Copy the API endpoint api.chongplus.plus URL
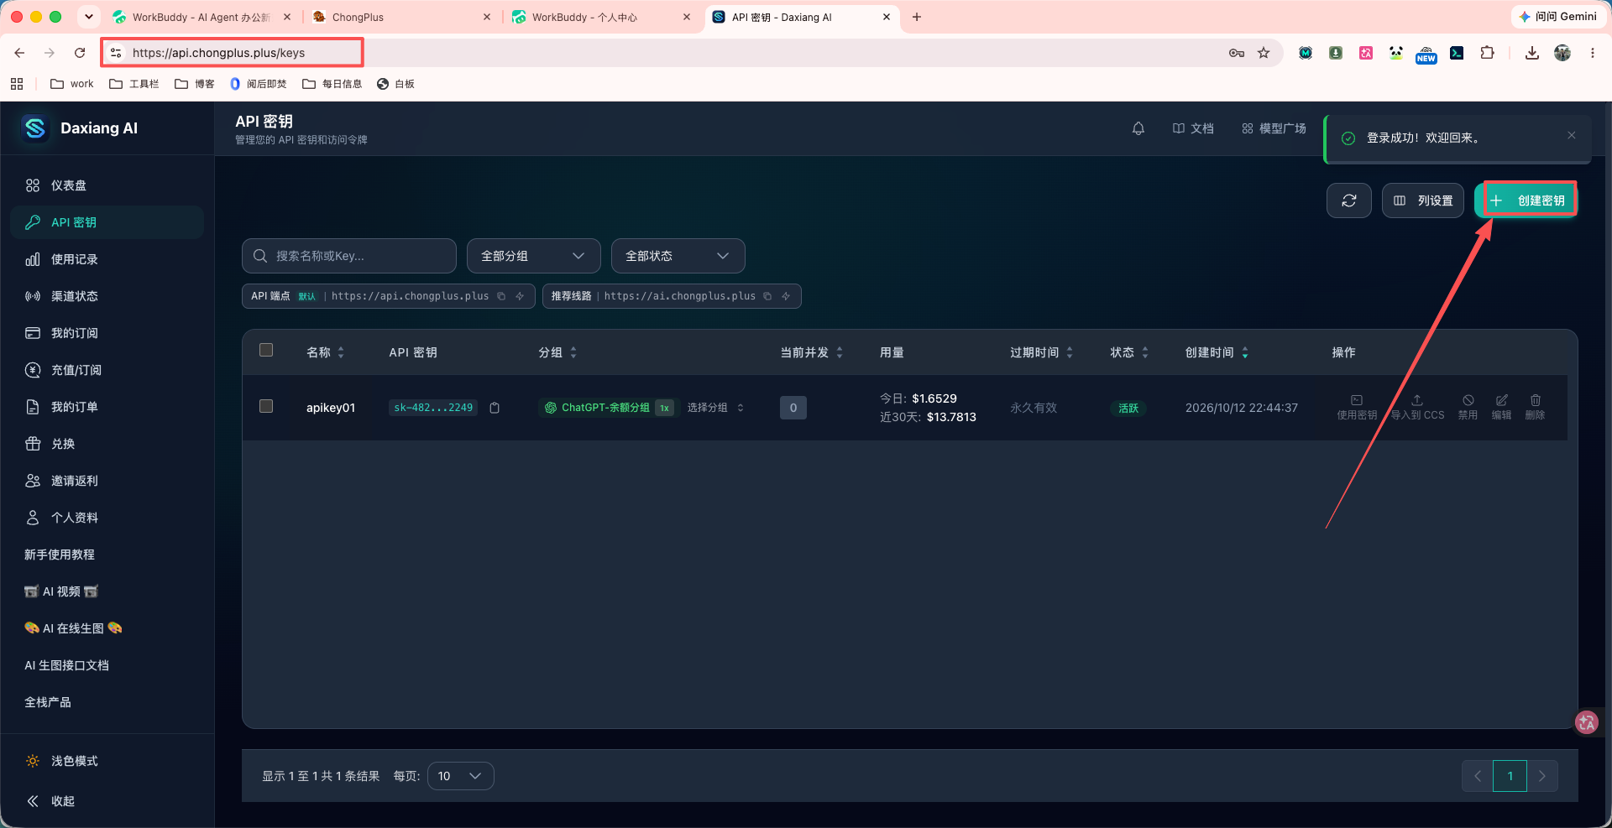The width and height of the screenshot is (1612, 828). (x=501, y=296)
